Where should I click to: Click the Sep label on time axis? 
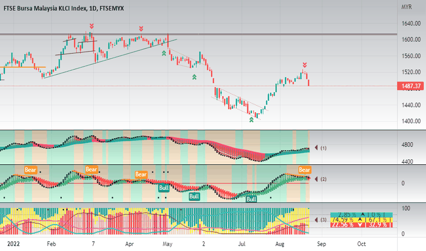(x=321, y=244)
